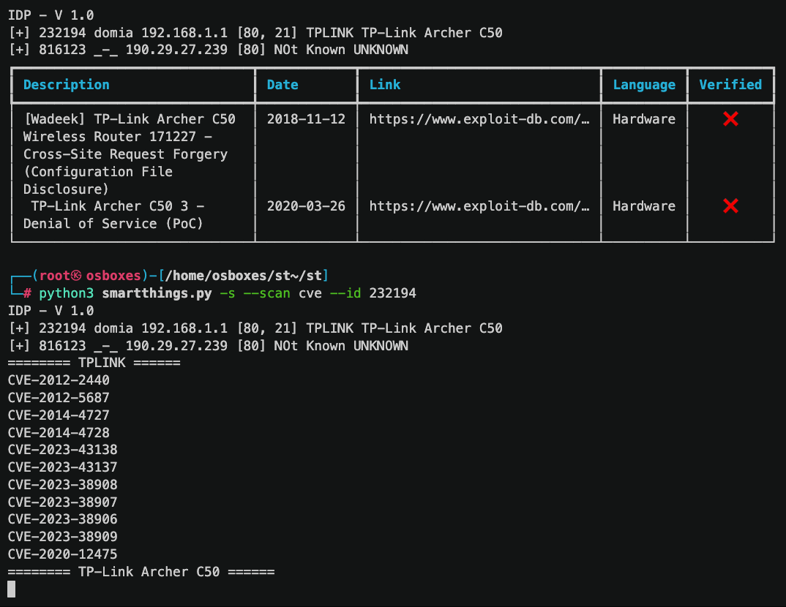Click CVE-2023-38908 in the list
Image resolution: width=786 pixels, height=607 pixels.
pos(63,485)
